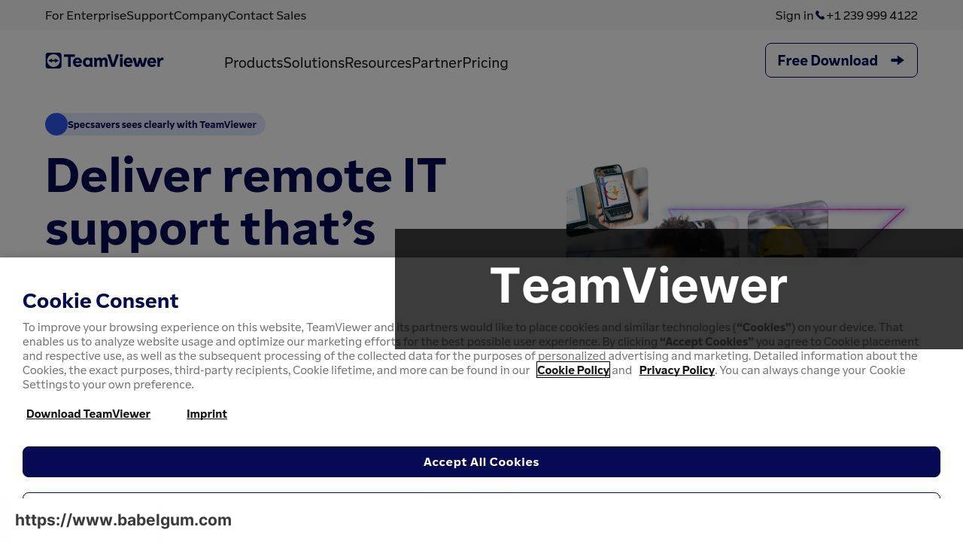The height and width of the screenshot is (542, 963).
Task: Click the blue circle on Specsavers badge
Action: click(56, 124)
